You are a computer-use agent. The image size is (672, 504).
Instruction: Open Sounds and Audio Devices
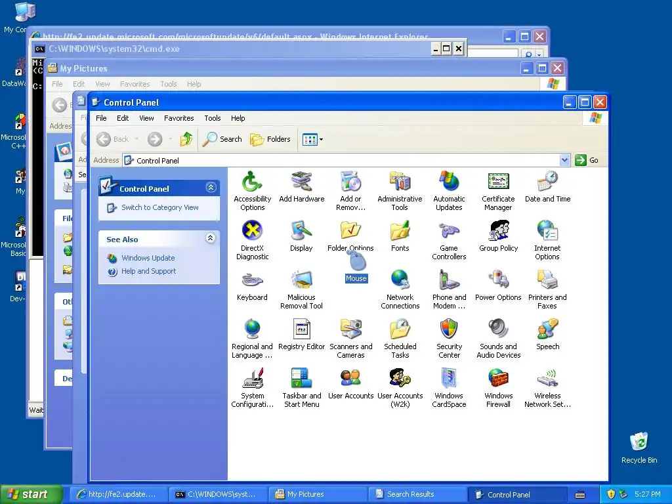498,339
